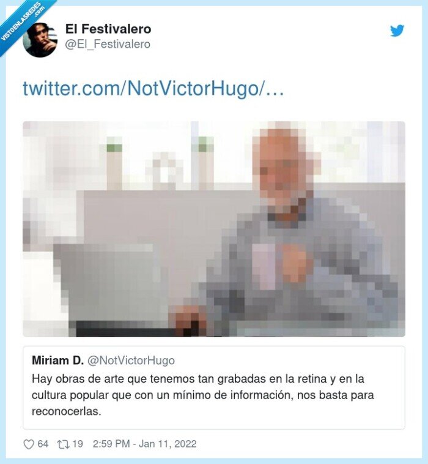Image resolution: width=428 pixels, height=464 pixels.
Task: Click Miriam D. name in quoted tweet
Action: (57, 361)
